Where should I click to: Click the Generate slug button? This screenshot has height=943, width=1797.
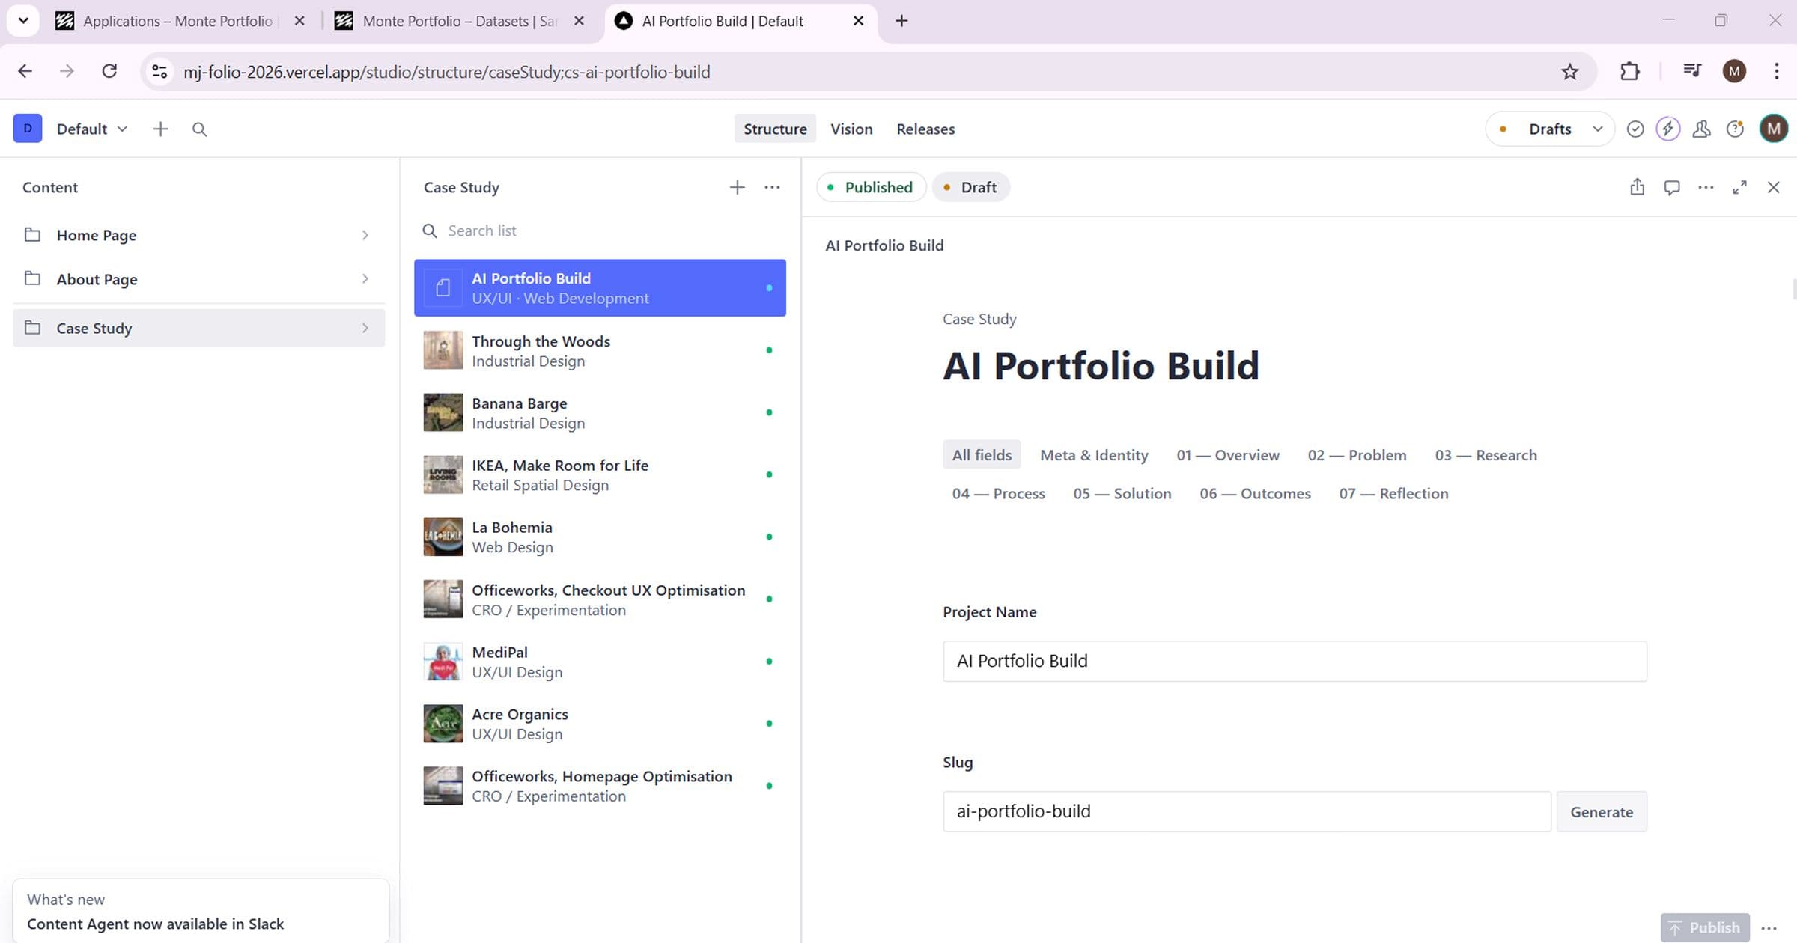(1601, 812)
